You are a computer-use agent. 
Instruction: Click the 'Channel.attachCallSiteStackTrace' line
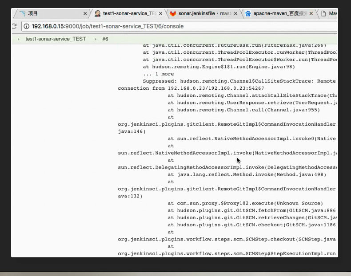[252, 96]
